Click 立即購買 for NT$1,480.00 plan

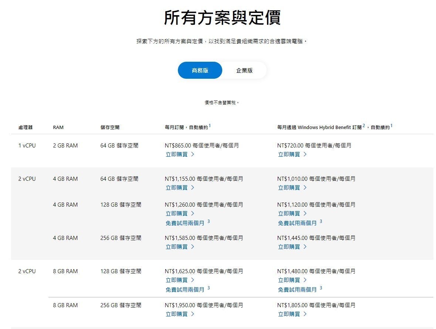pos(292,280)
